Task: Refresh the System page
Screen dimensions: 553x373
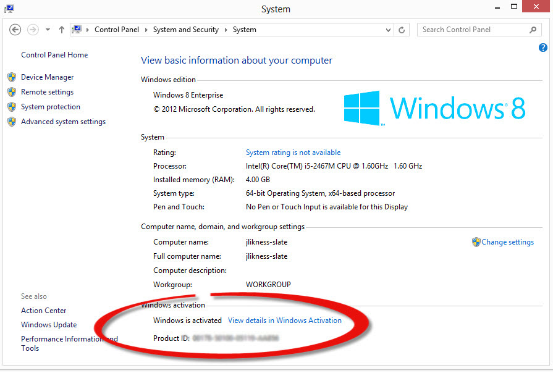Action: [x=402, y=30]
